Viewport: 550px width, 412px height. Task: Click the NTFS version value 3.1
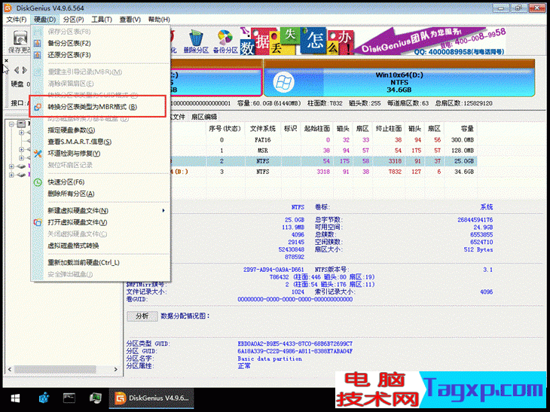click(487, 270)
